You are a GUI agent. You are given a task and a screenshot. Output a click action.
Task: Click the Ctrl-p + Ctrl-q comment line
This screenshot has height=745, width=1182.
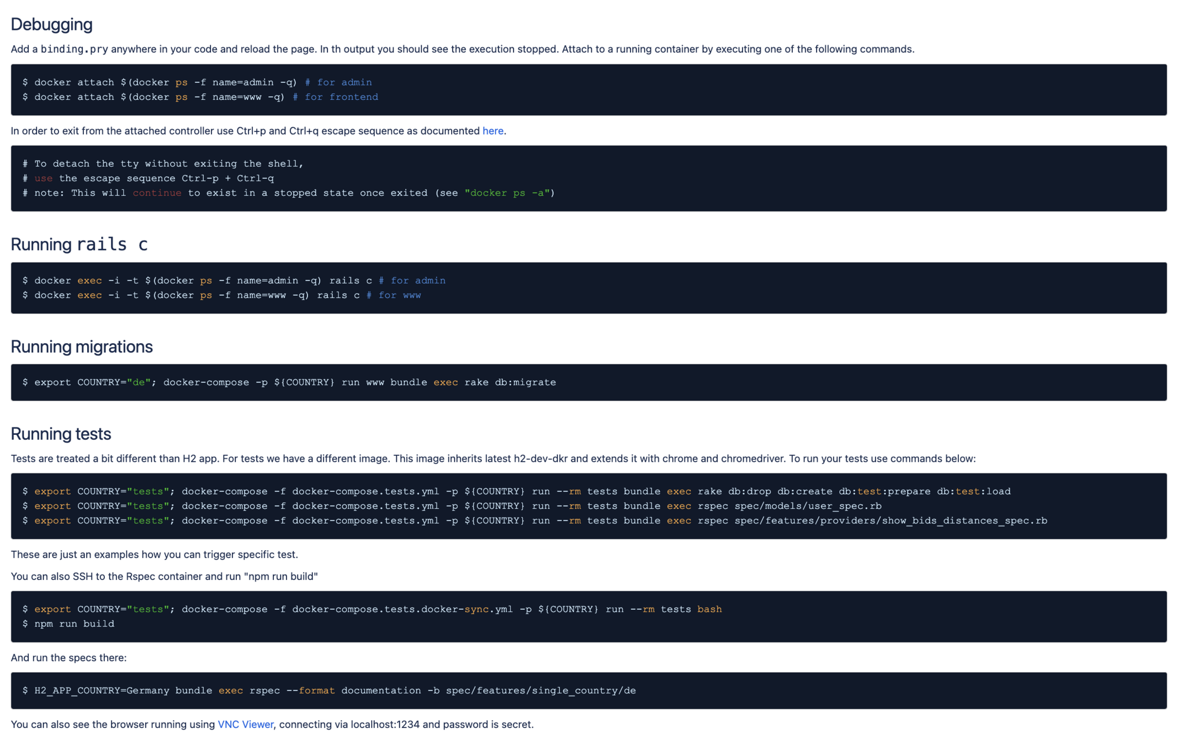tap(148, 178)
